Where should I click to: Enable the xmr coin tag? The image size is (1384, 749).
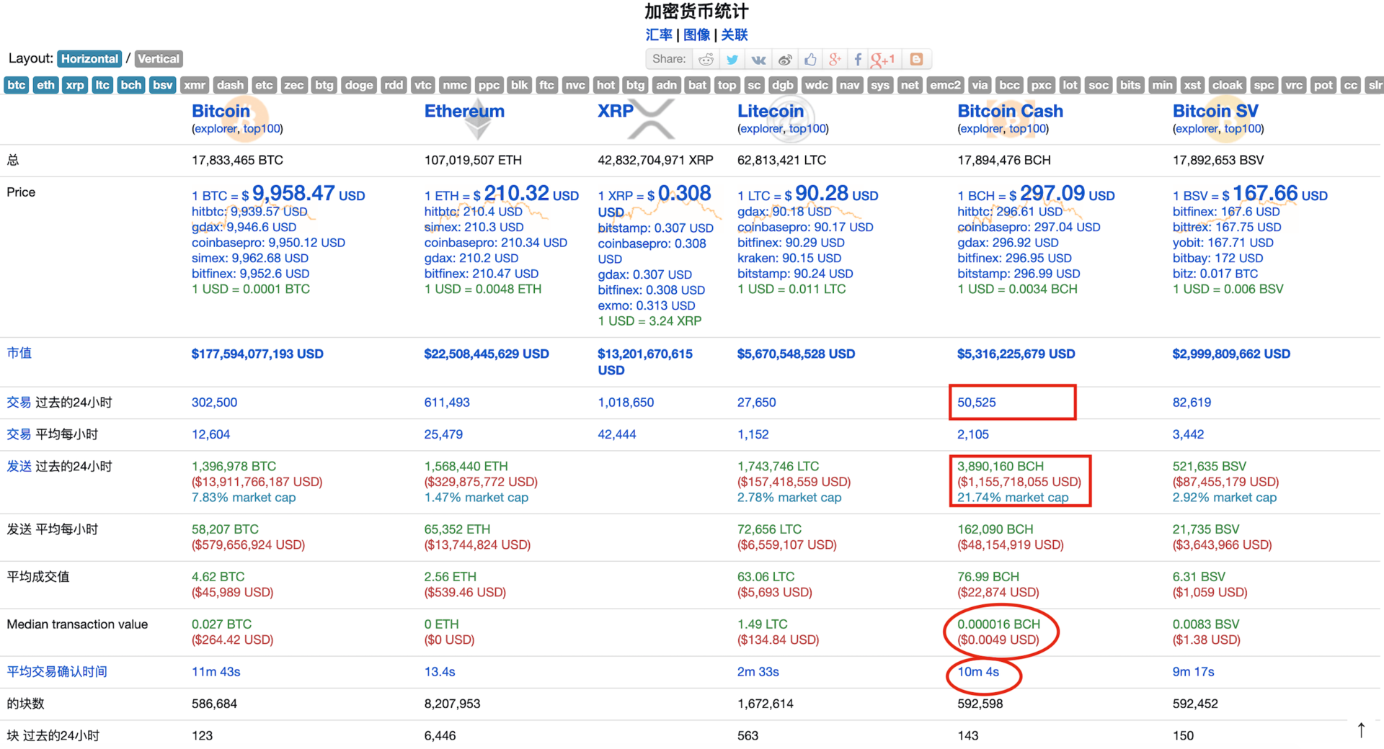[x=194, y=85]
